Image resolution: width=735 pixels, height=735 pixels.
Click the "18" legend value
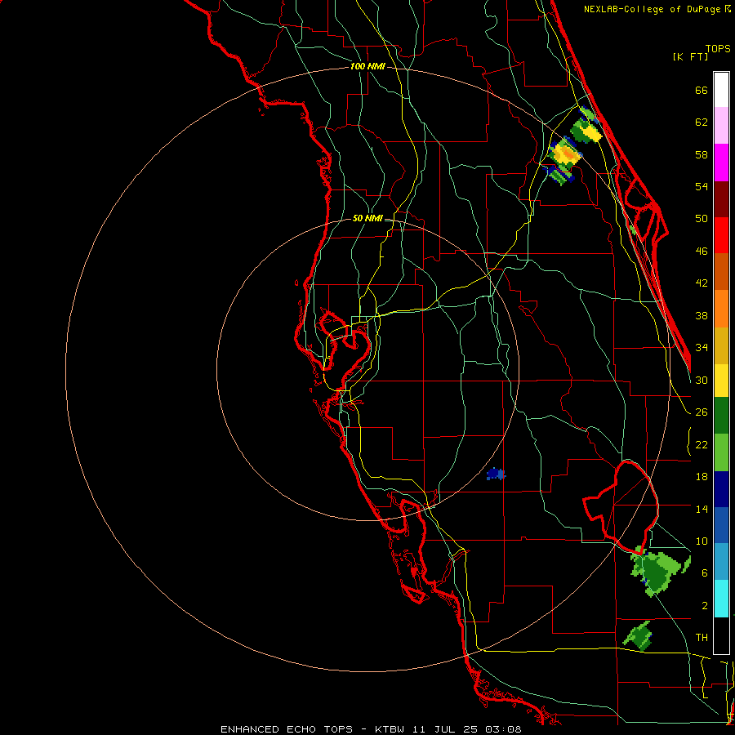702,477
